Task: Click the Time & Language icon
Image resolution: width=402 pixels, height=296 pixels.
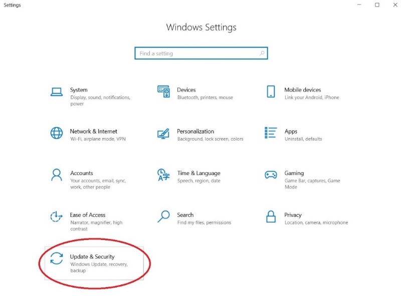Action: 163,174
